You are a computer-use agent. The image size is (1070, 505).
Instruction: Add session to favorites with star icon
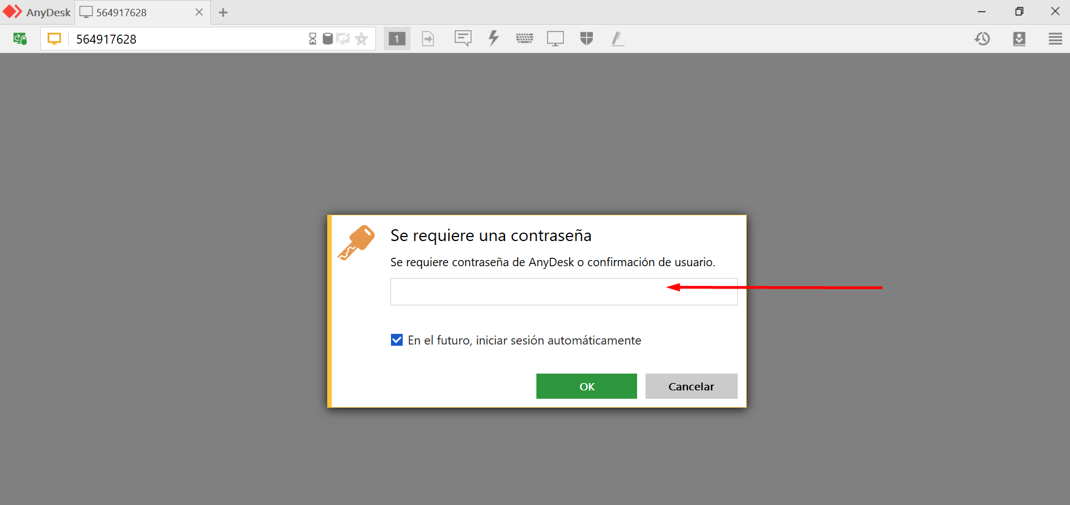[x=362, y=39]
